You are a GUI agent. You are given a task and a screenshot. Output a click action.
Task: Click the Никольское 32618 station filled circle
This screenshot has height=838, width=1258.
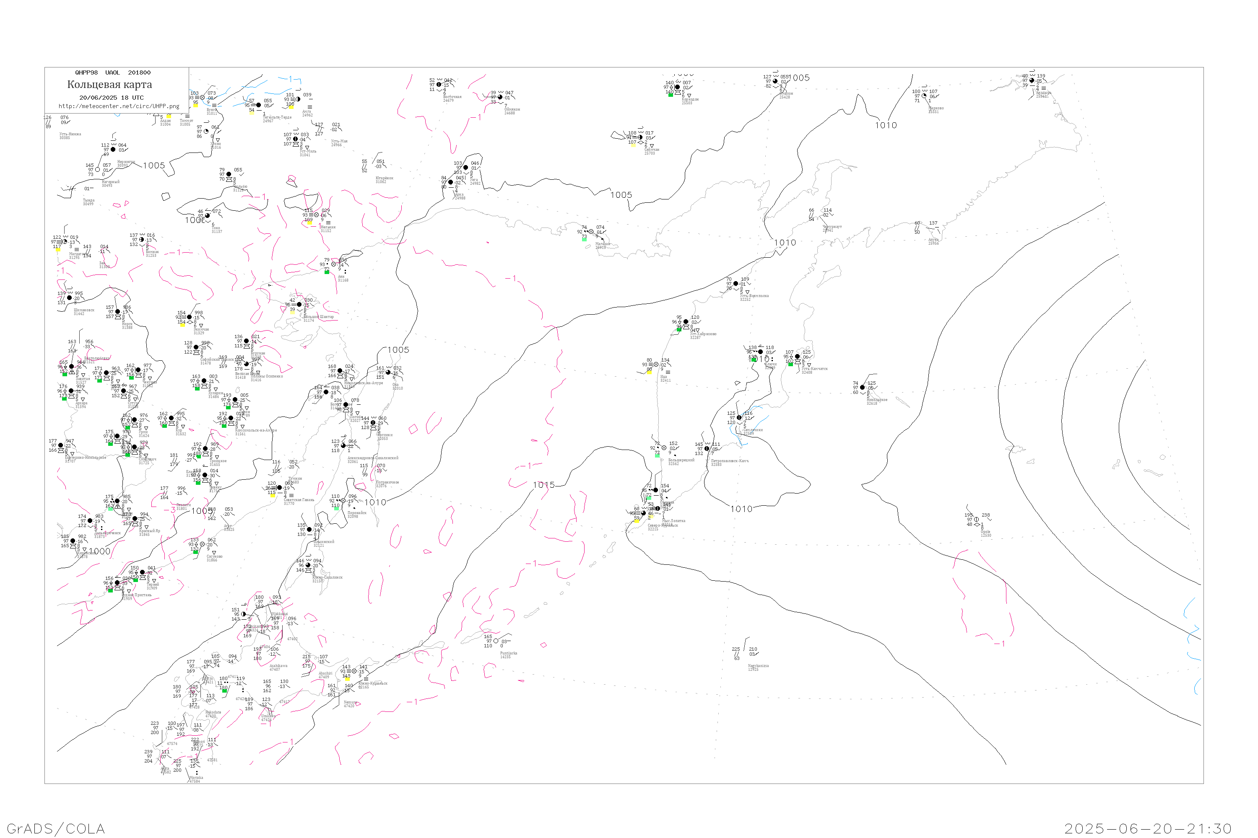[862, 388]
